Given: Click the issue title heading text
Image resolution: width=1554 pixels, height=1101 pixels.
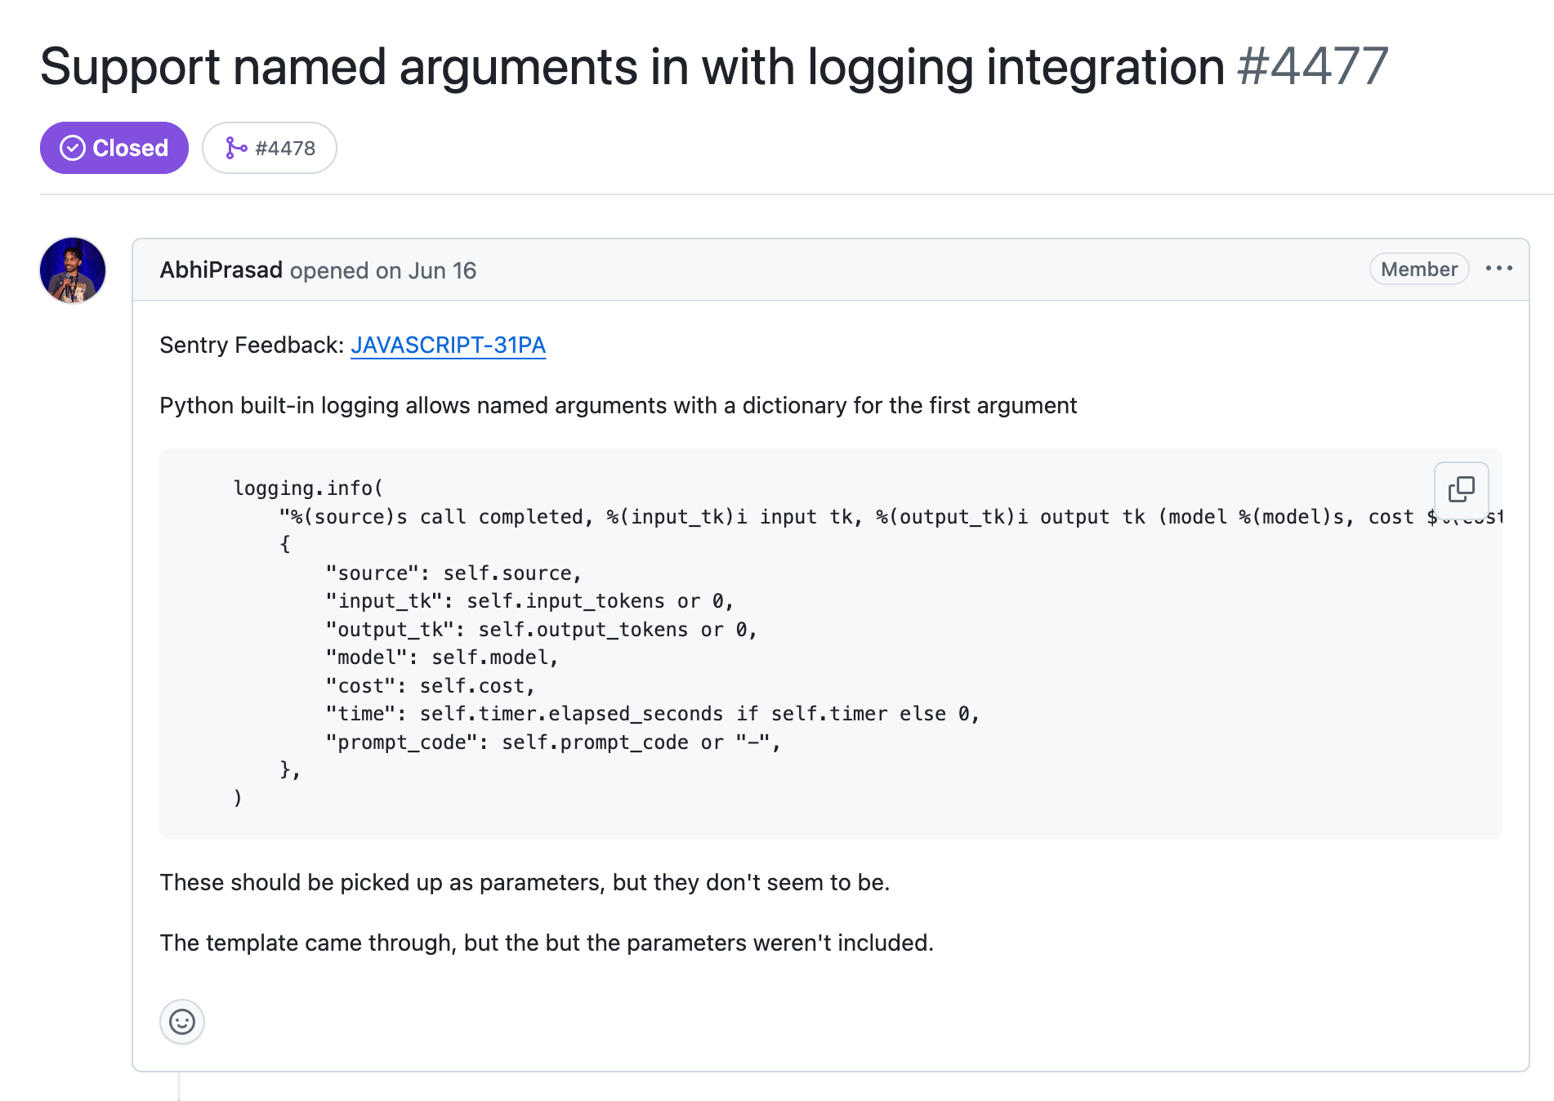Looking at the screenshot, I should (632, 66).
